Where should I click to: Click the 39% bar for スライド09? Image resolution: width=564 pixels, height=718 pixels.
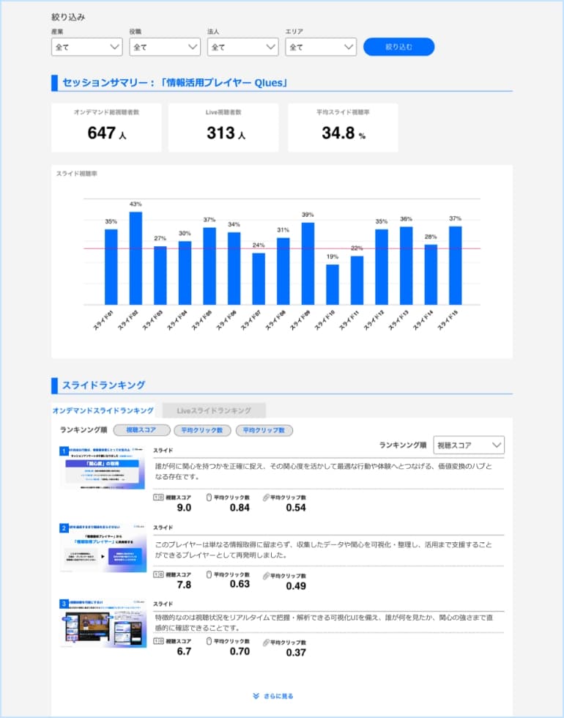(308, 264)
